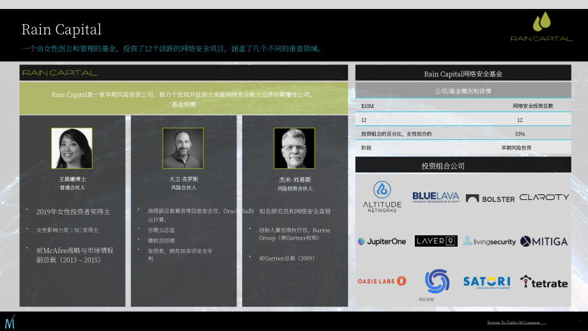Click the Layer9 logo
Image resolution: width=588 pixels, height=331 pixels.
436,241
